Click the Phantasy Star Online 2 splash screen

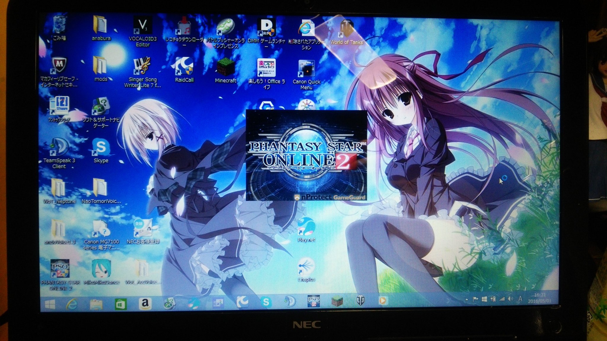click(306, 155)
